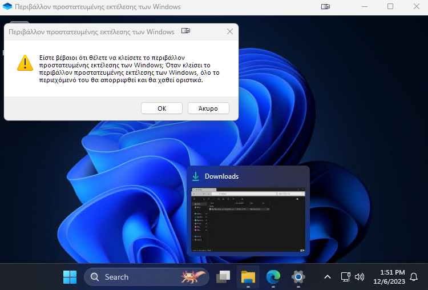Confirm closing Sandbox with OK button

(161, 108)
